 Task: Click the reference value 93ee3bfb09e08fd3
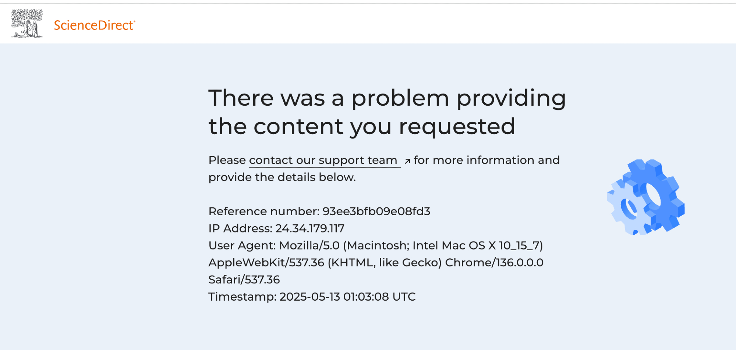point(376,211)
